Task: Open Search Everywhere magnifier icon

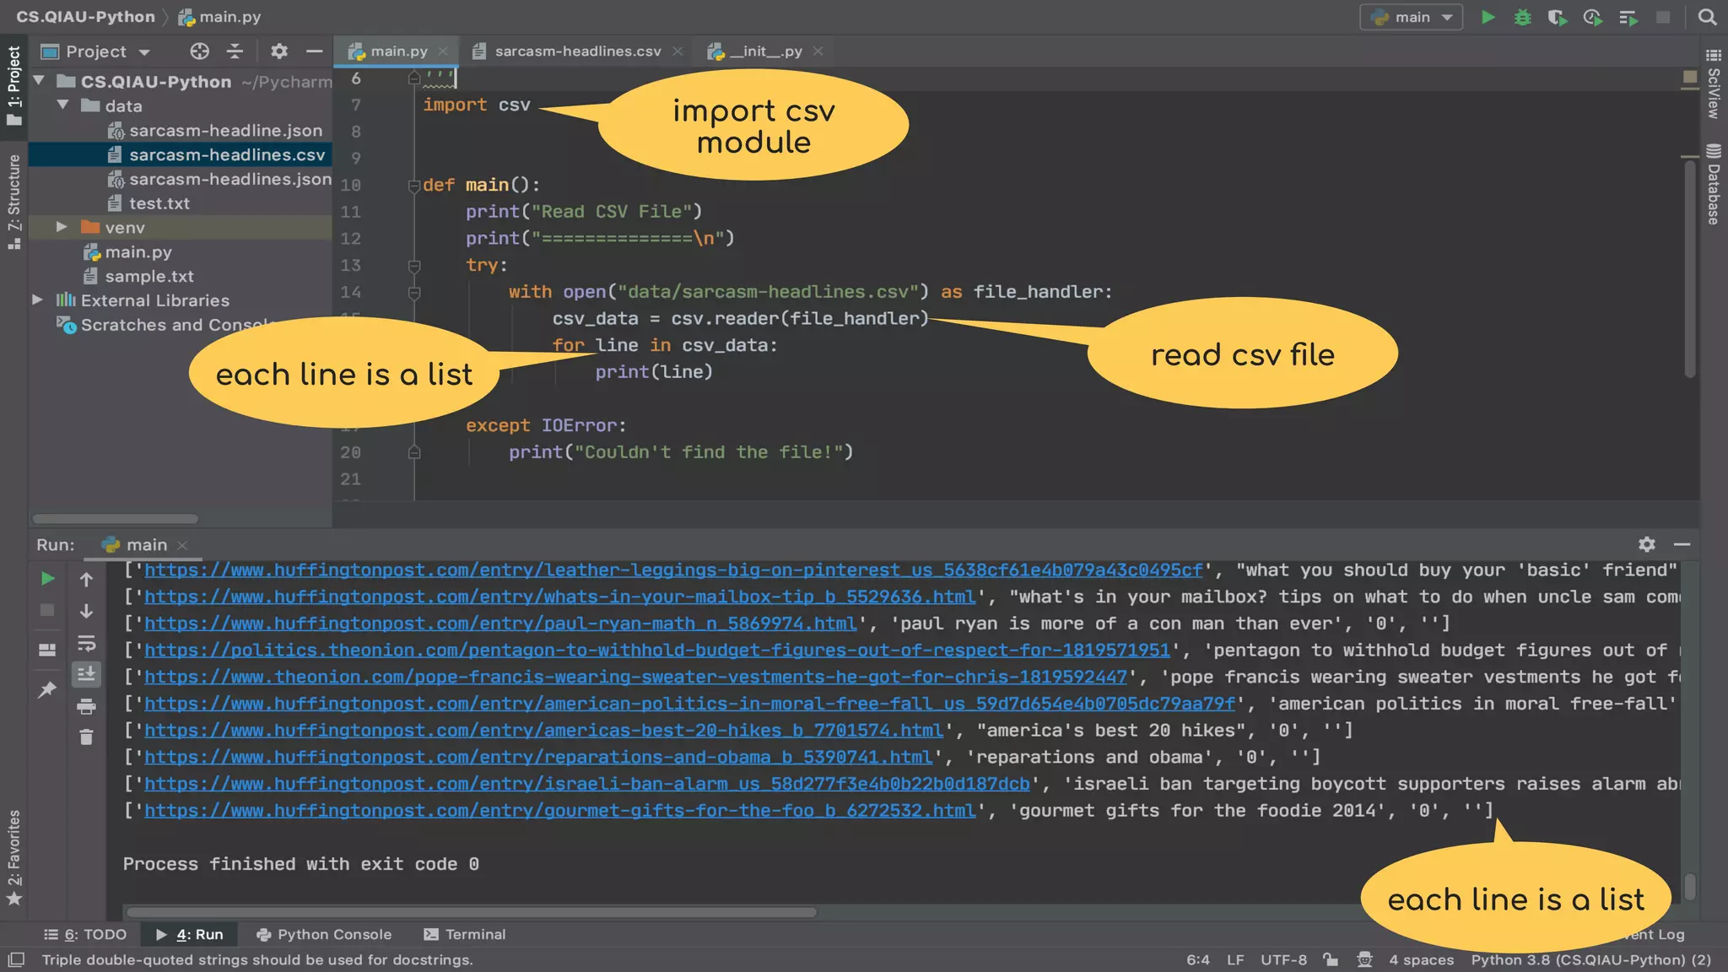Action: 1707,17
